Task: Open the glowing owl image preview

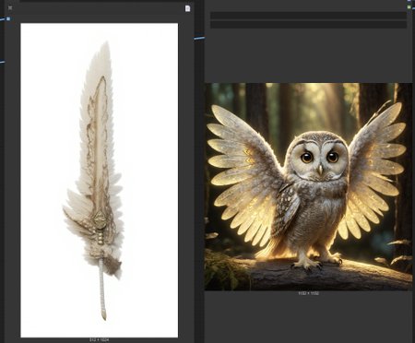Action: point(308,186)
